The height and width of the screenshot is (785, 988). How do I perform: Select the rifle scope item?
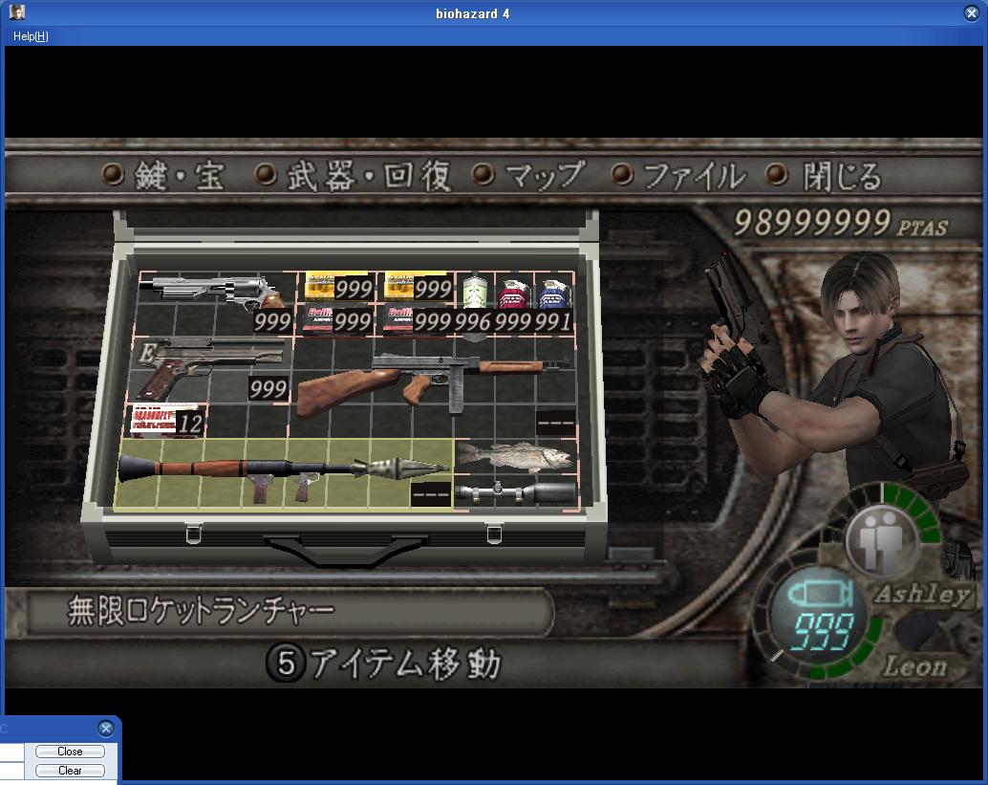point(516,493)
